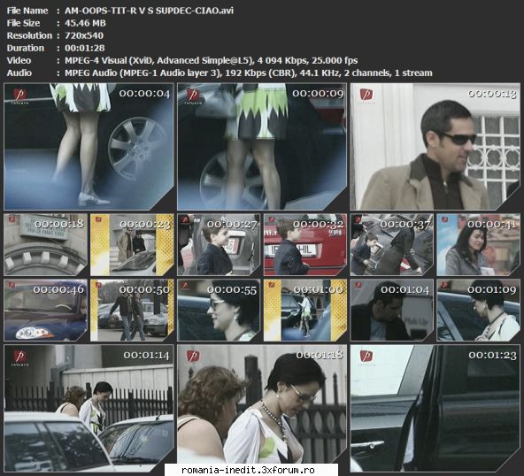
Task: Open the frame timestamped 00:00:23
Action: [132, 245]
